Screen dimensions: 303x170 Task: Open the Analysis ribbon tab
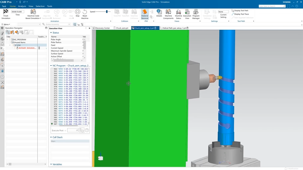[x=22, y=6]
